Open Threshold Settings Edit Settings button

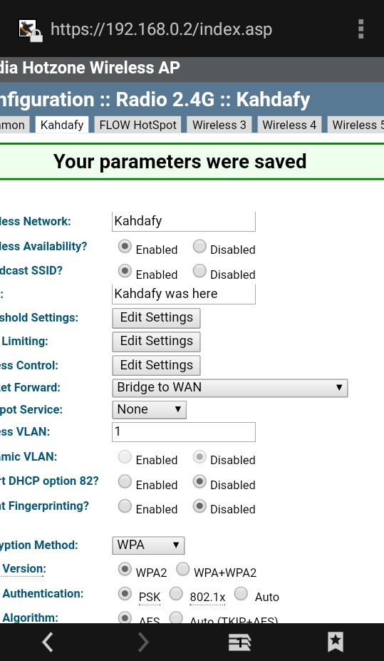[x=156, y=318]
